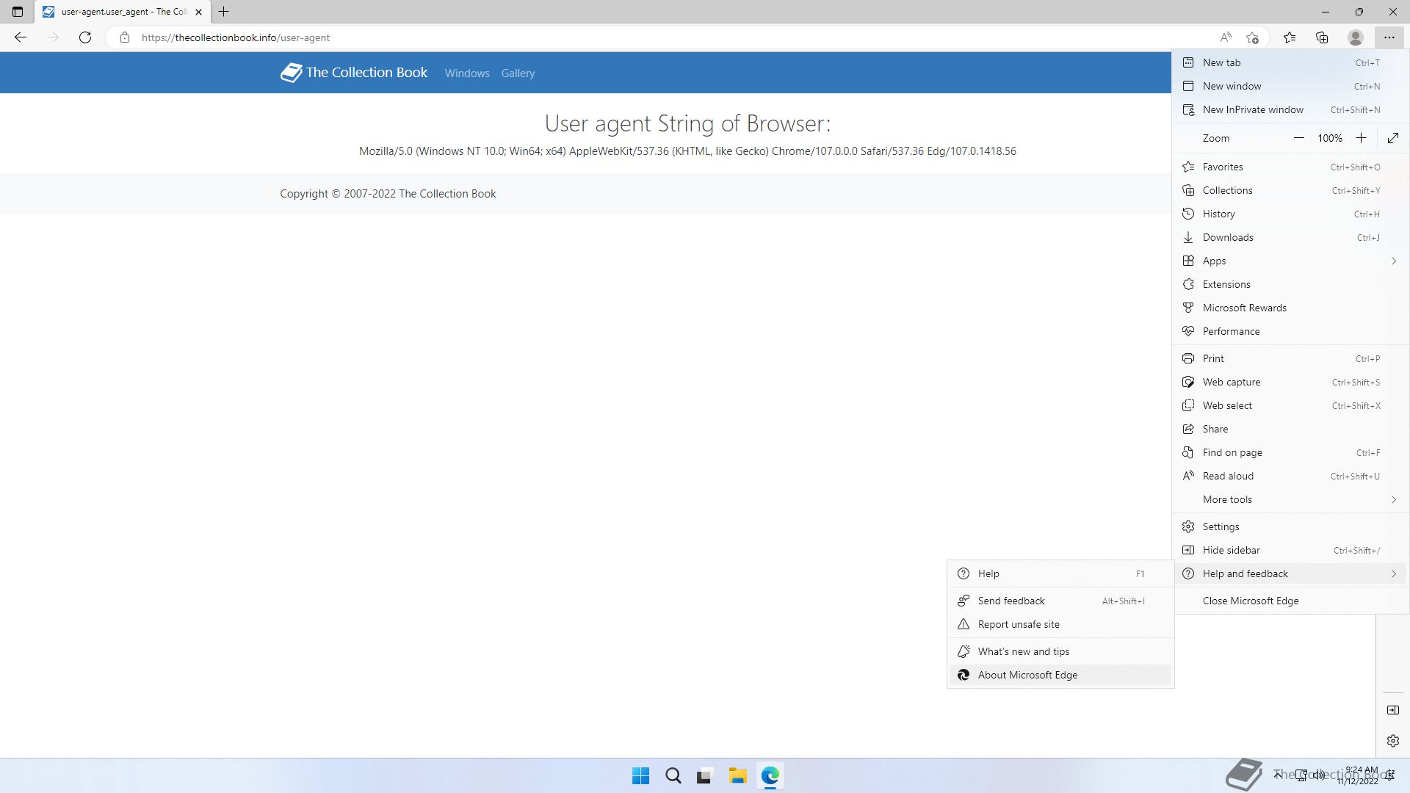
Task: Click the profile avatar icon
Action: pos(1356,37)
